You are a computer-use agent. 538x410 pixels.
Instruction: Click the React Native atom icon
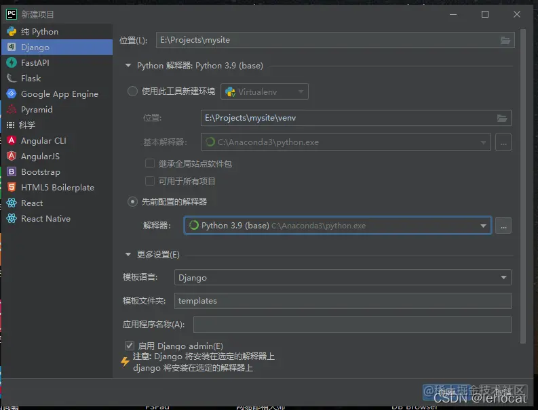point(12,218)
